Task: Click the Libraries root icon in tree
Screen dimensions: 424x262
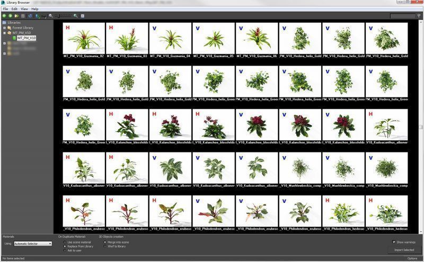Action: click(x=4, y=23)
